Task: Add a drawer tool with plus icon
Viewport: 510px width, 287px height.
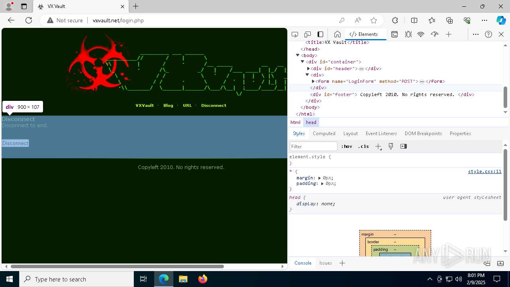Action: [342, 263]
